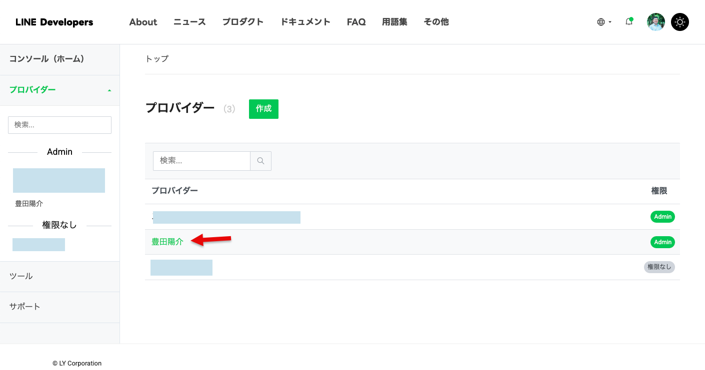Open 豊田陽介 provider in the table
Screen dimensions: 705x370
[x=167, y=242]
